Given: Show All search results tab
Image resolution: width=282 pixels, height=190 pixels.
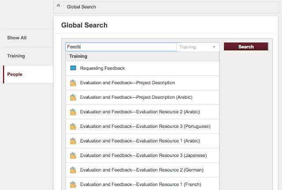Looking at the screenshot, I should pyautogui.click(x=17, y=38).
